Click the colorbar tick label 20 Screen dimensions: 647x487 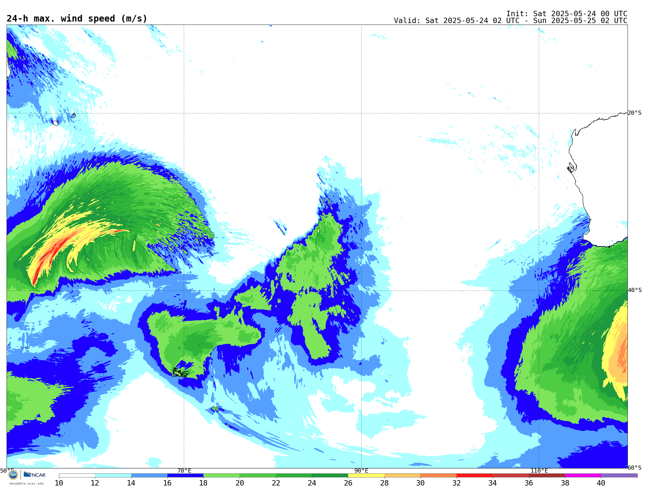pos(240,483)
